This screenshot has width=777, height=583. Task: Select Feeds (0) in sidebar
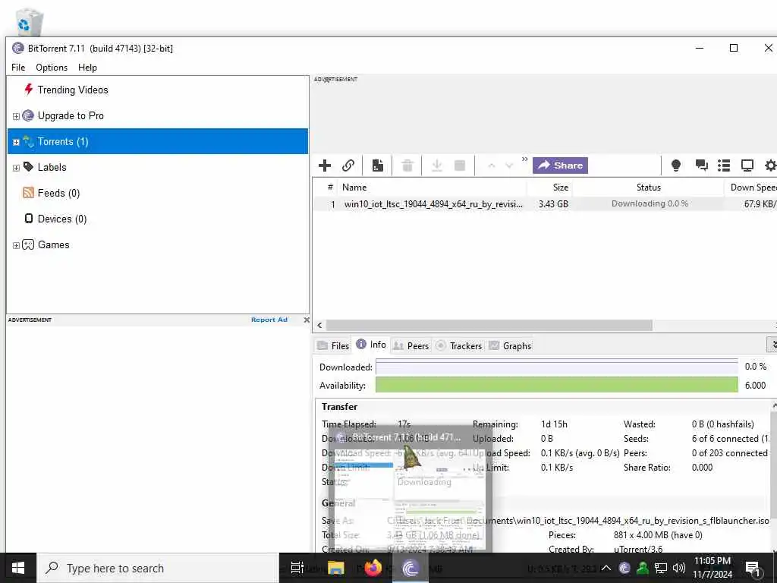coord(58,193)
